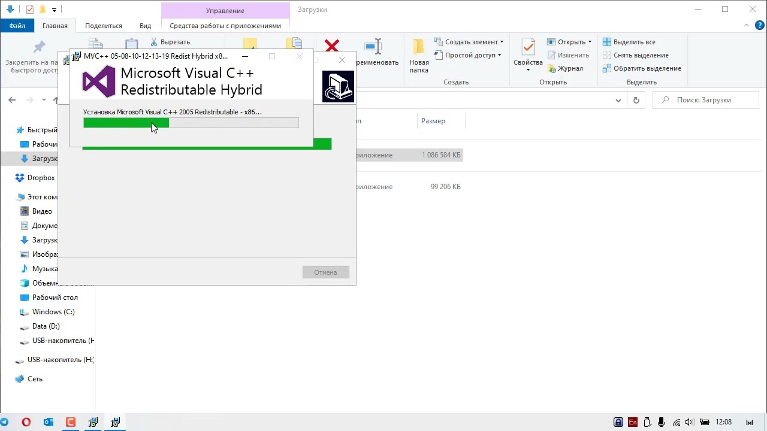
Task: Open recent locations dropdown chevron
Action: [x=44, y=100]
